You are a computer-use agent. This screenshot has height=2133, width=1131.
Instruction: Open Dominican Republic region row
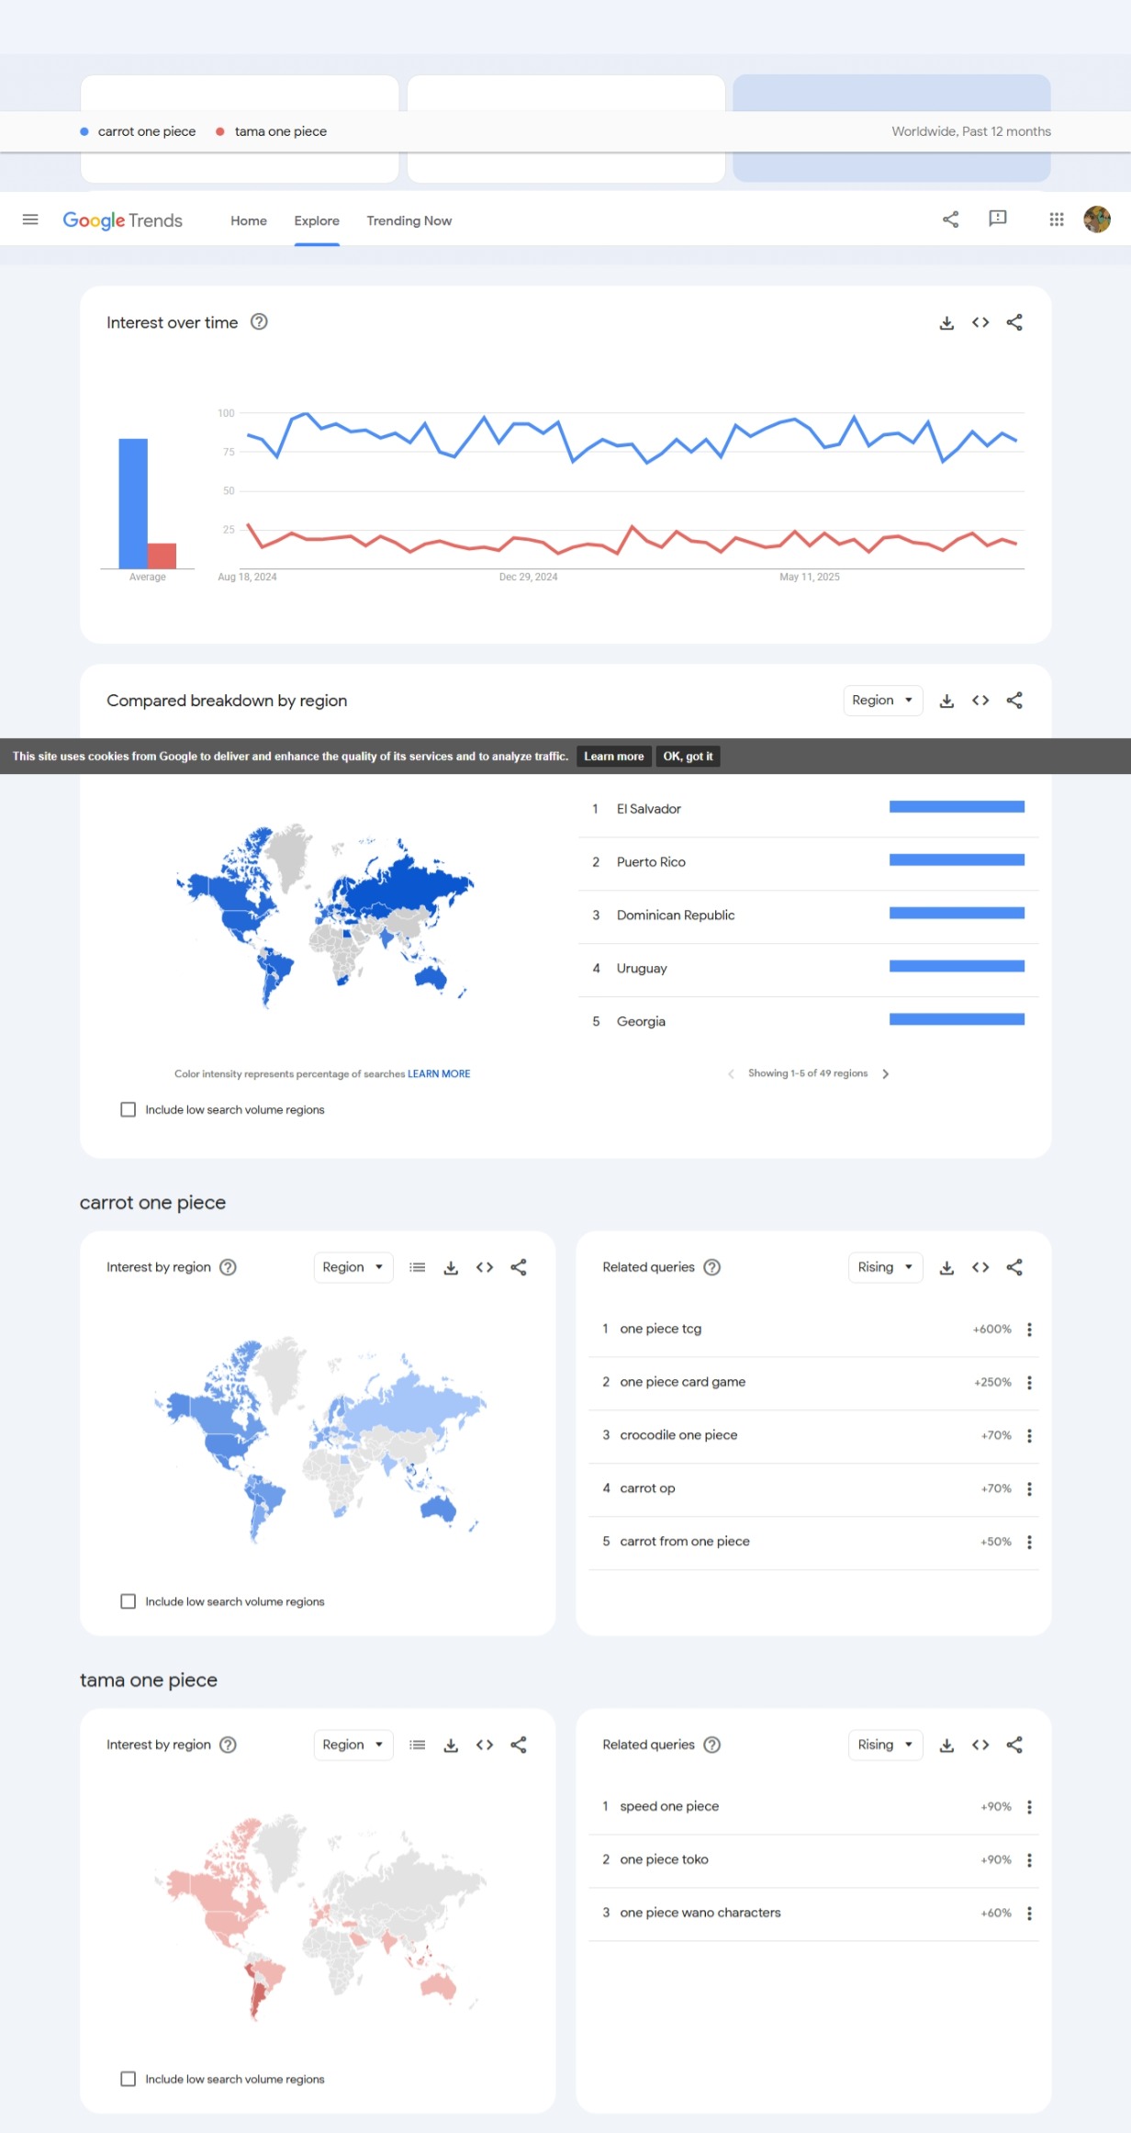[x=808, y=915]
